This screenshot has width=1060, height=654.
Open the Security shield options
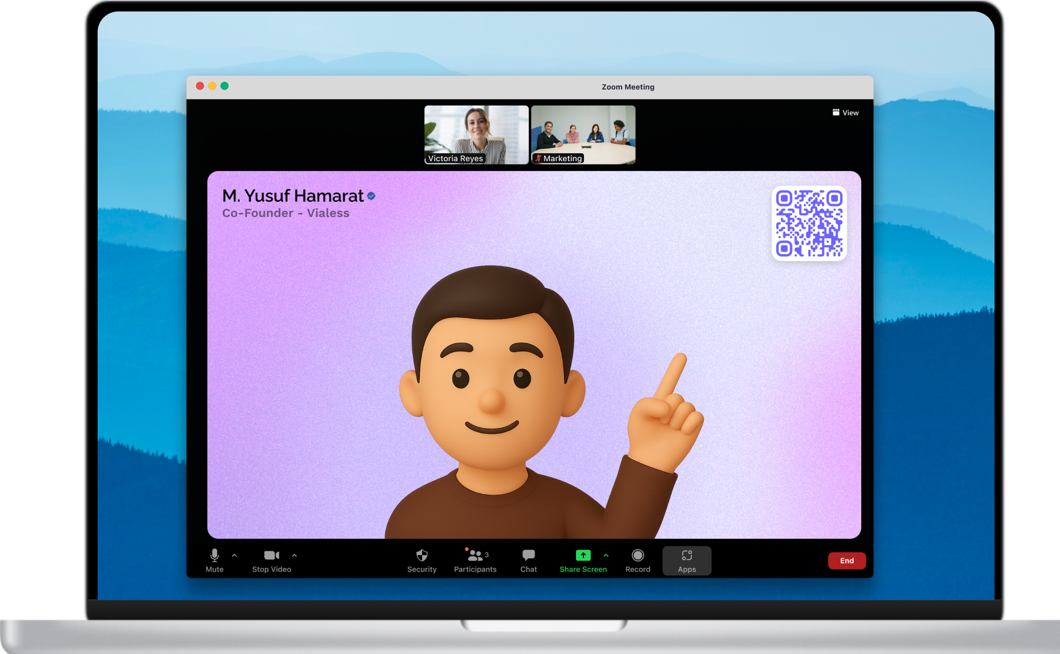(x=422, y=560)
